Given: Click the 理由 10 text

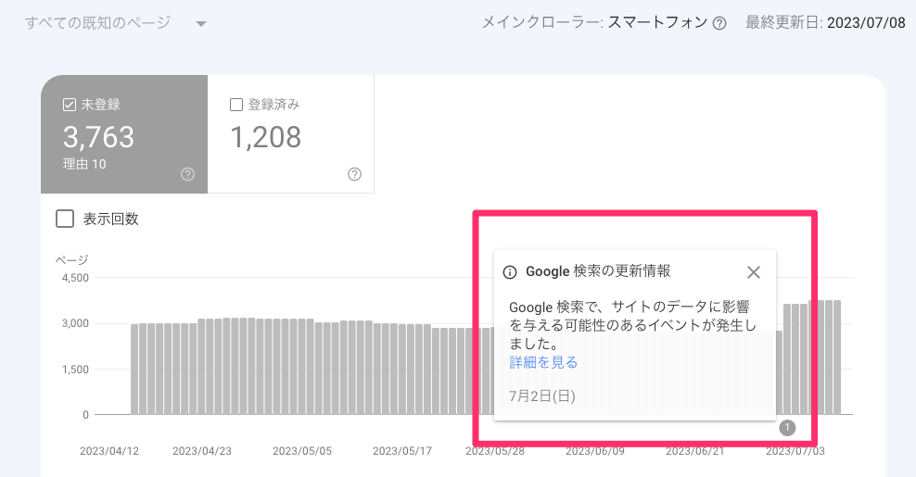Looking at the screenshot, I should (84, 165).
